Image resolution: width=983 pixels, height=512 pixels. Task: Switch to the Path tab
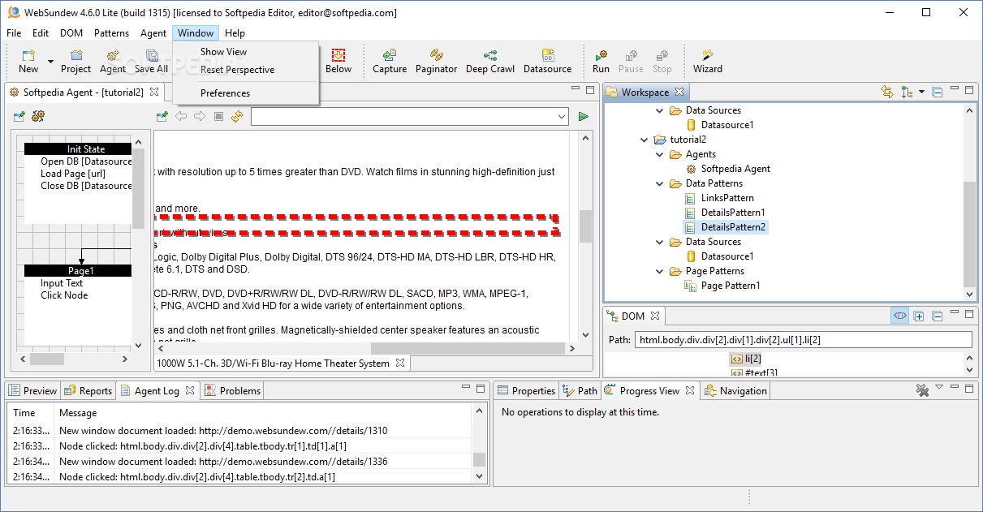(x=580, y=390)
